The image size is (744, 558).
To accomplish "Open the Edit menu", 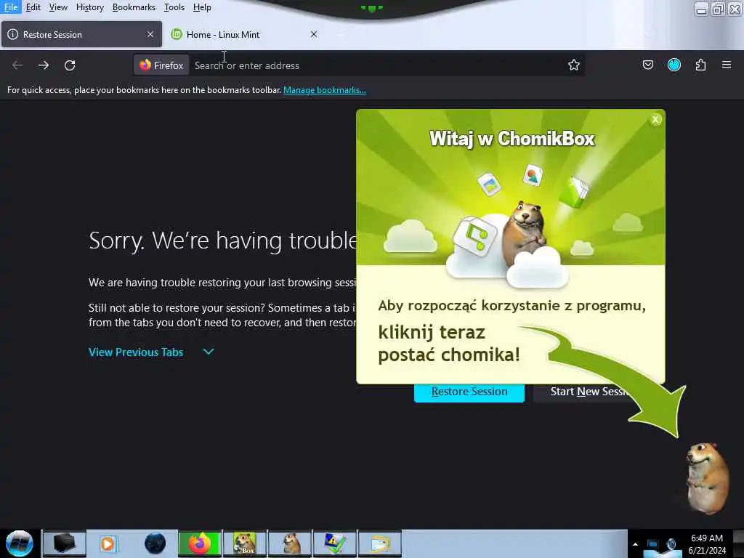I will (33, 7).
